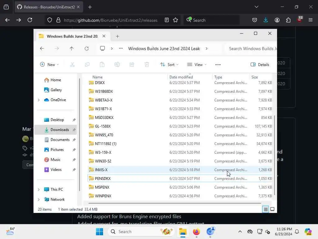Viewport: 318px width, 239px height.
Task: Show hidden breadcrumb path ellipsis
Action: (121, 49)
